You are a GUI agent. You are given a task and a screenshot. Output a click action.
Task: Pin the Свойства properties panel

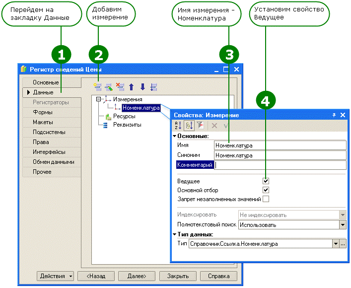334,115
